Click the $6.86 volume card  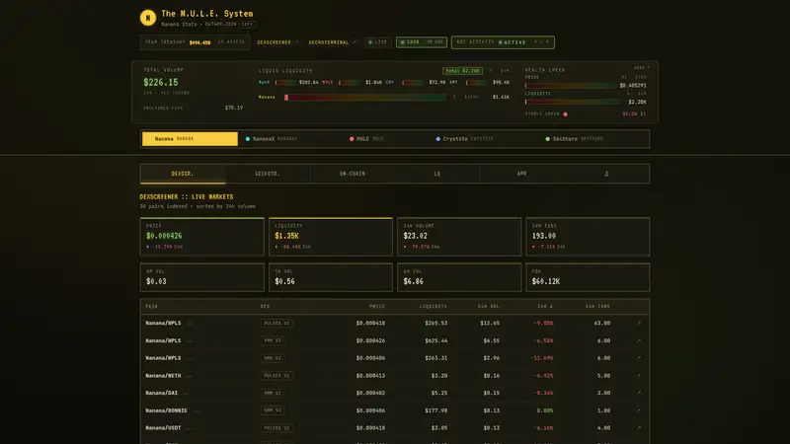coord(459,277)
